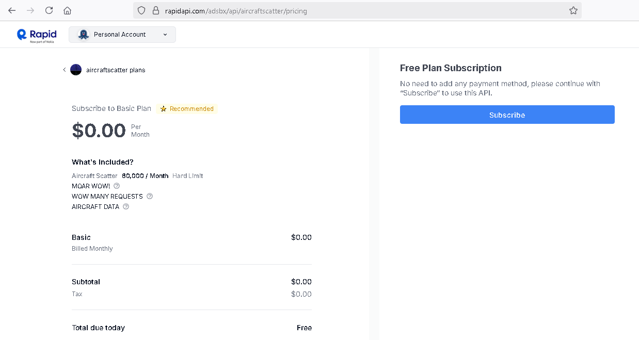639x340 pixels.
Task: Click the padlock site security icon
Action: (155, 10)
